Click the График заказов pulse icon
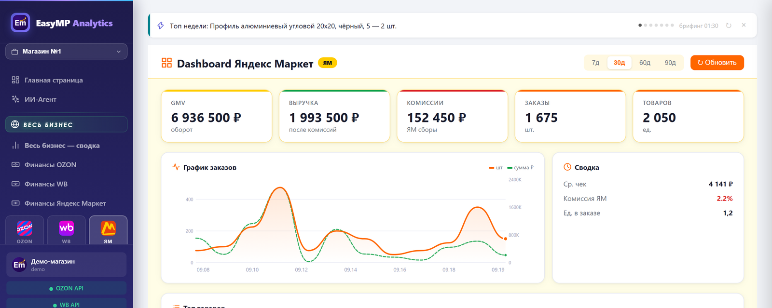The image size is (772, 308). [x=176, y=167]
